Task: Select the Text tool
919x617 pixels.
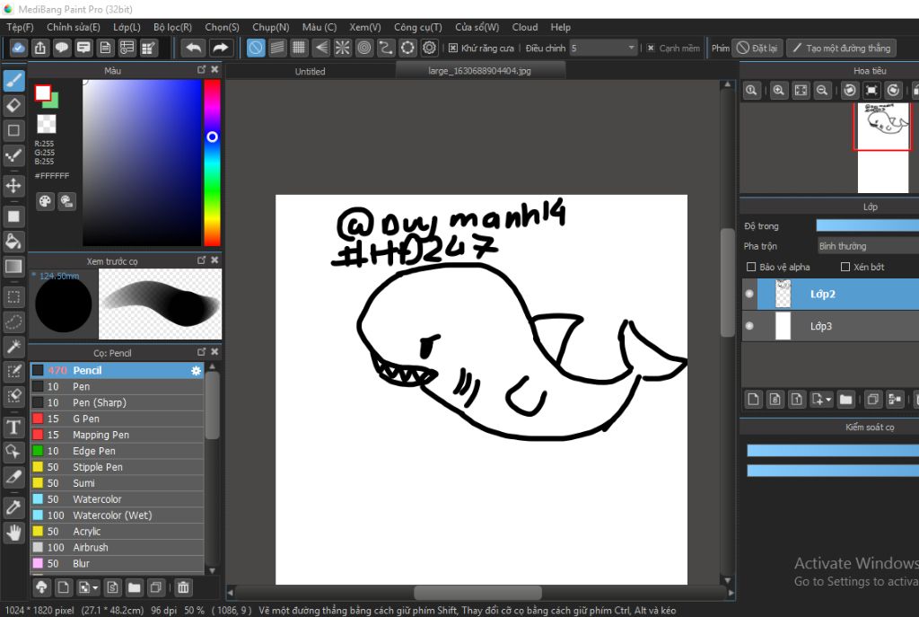Action: (x=13, y=427)
